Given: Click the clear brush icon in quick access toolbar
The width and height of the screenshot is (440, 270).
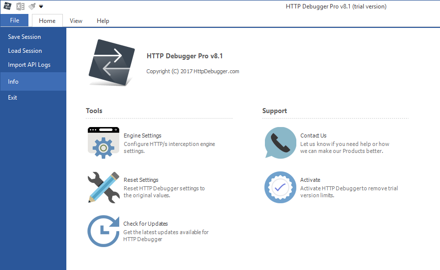Looking at the screenshot, I should 32,6.
